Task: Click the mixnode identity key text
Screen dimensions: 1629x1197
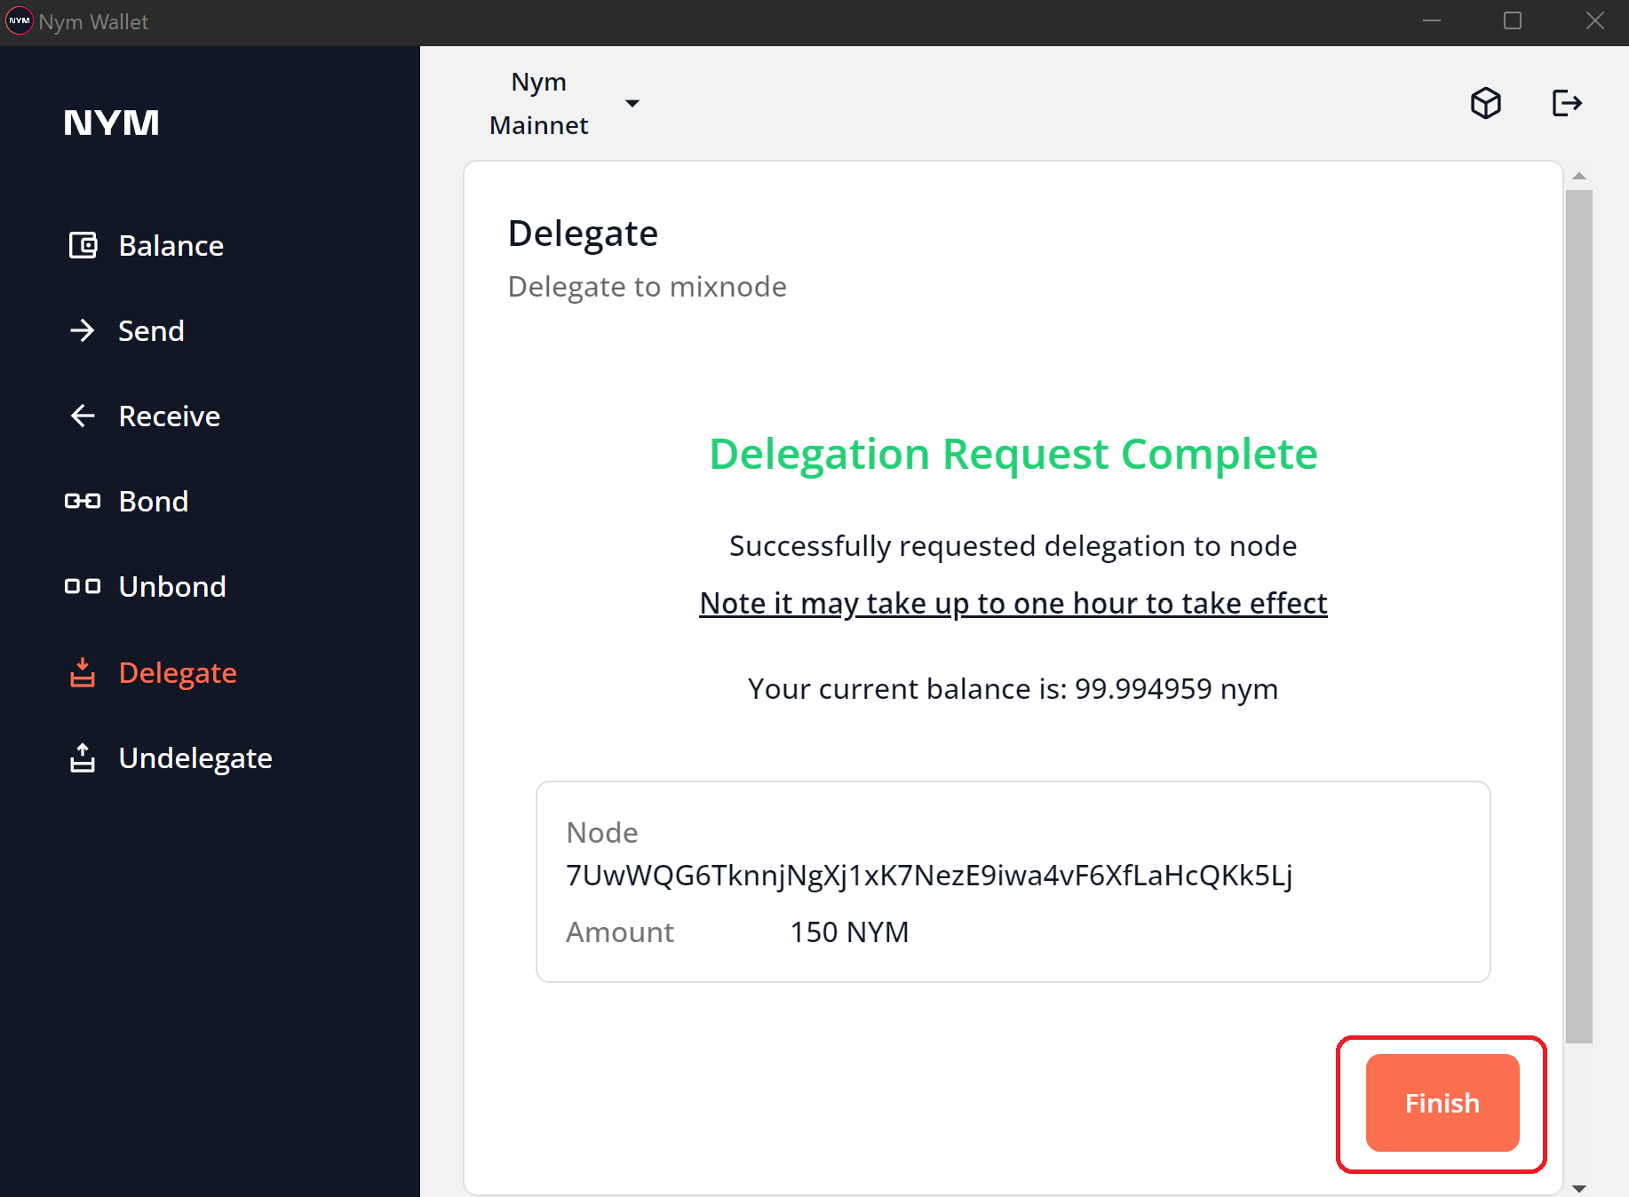Action: pos(929,876)
